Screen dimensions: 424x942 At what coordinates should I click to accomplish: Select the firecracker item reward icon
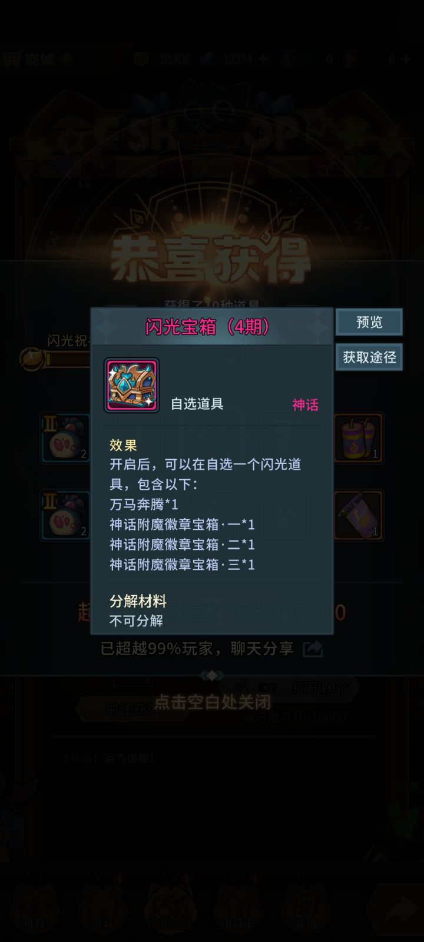358,437
